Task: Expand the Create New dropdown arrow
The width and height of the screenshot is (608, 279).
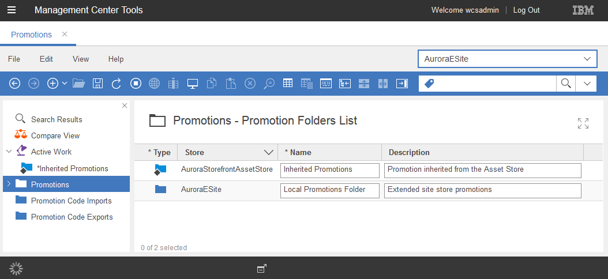Action: 65,84
